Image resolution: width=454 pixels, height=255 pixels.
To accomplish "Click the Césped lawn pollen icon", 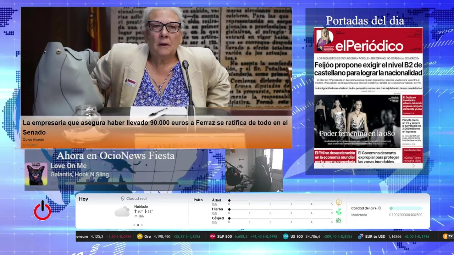I will (339, 220).
